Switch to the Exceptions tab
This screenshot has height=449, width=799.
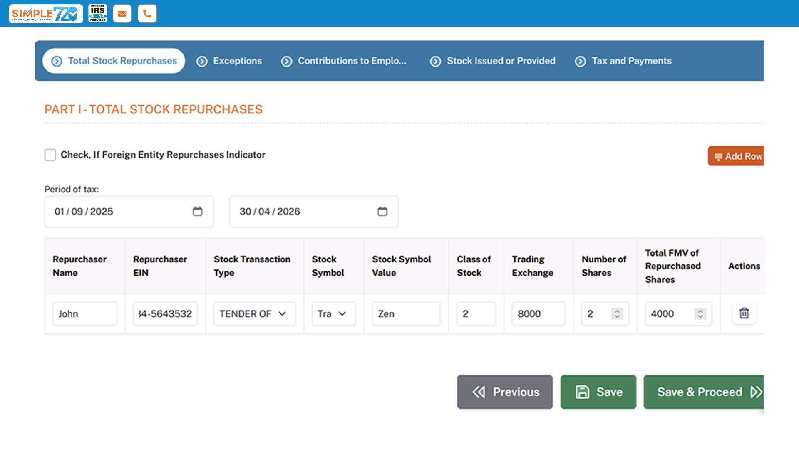[x=229, y=61]
